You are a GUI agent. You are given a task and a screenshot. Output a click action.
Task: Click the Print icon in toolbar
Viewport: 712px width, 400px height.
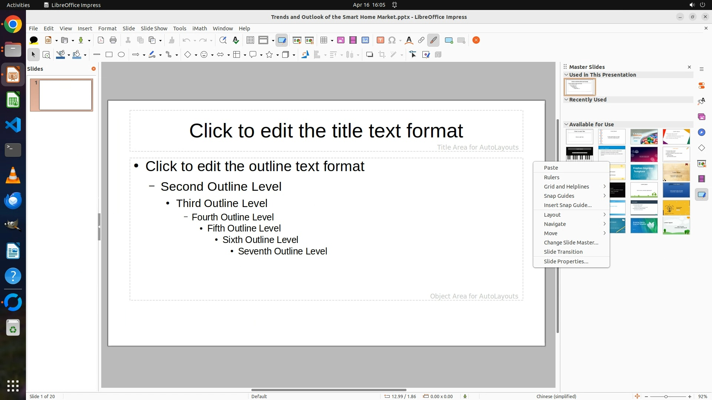tap(113, 40)
